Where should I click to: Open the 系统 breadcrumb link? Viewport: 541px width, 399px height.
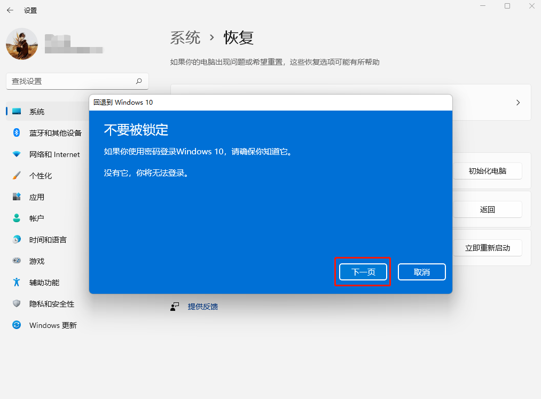click(185, 37)
